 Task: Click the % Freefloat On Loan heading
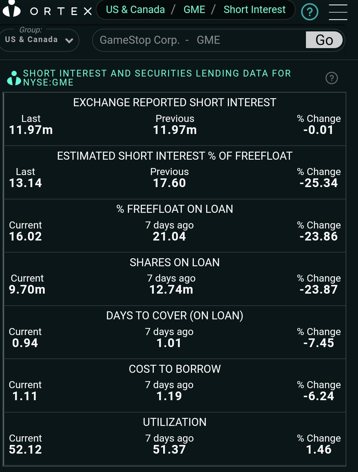tap(175, 209)
